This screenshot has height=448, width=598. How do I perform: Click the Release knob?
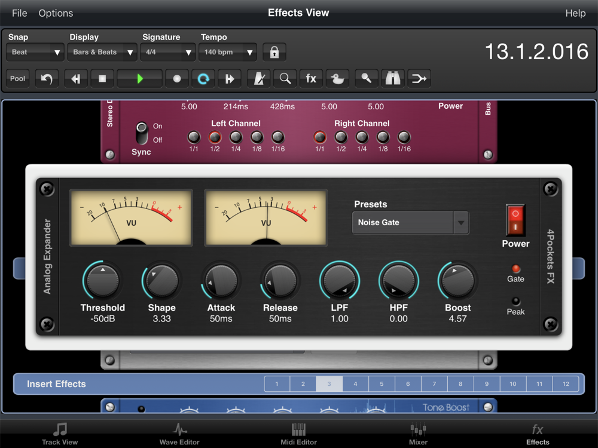[280, 281]
